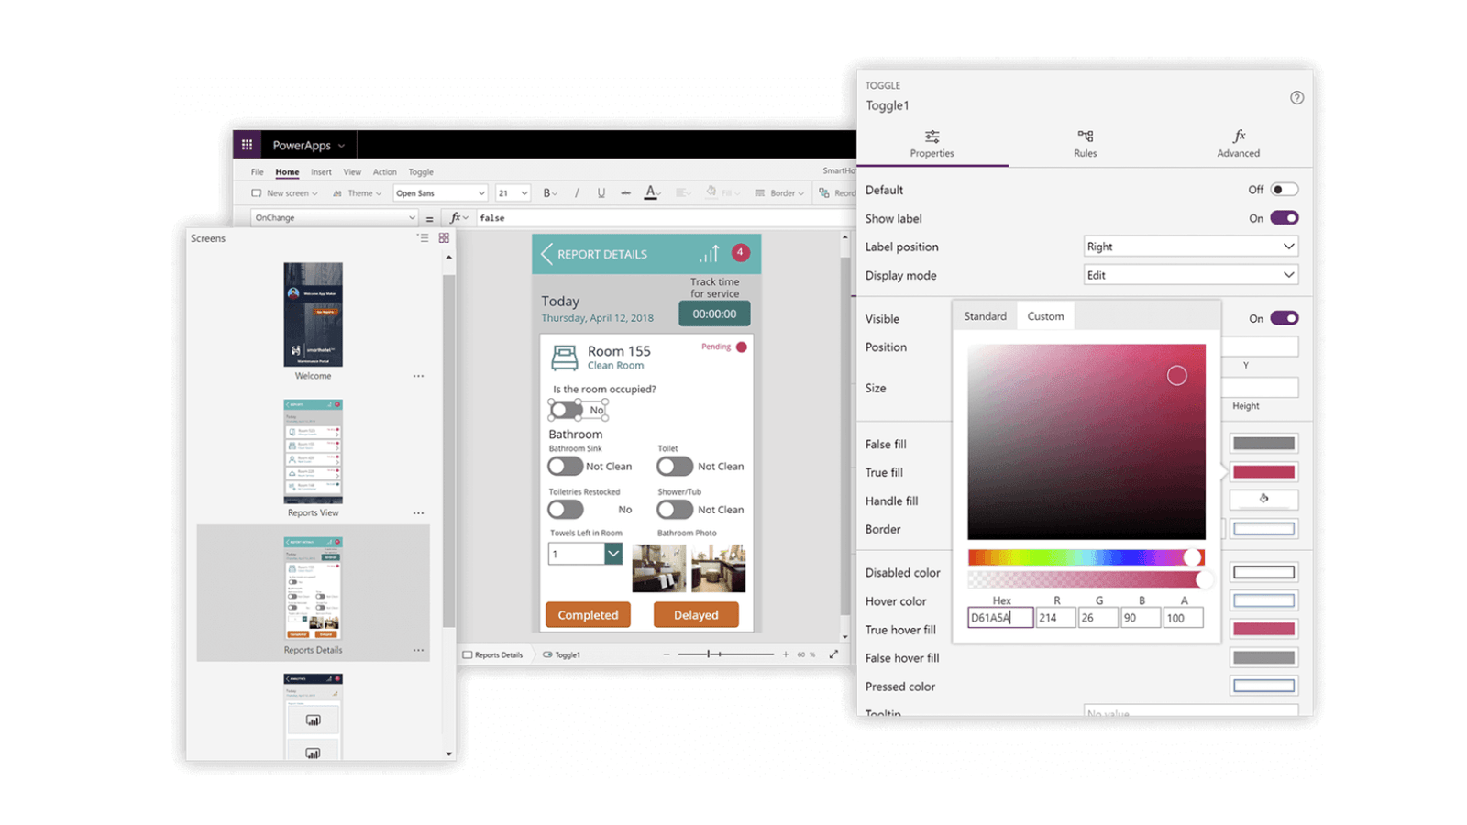Click the Hex color input field
Image resolution: width=1467 pixels, height=825 pixels.
coord(1000,618)
